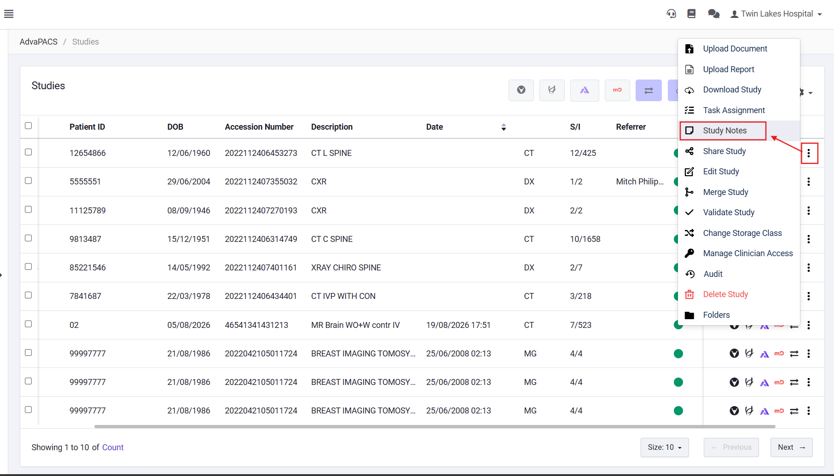The image size is (834, 476).
Task: Click the Count link
Action: (x=113, y=447)
